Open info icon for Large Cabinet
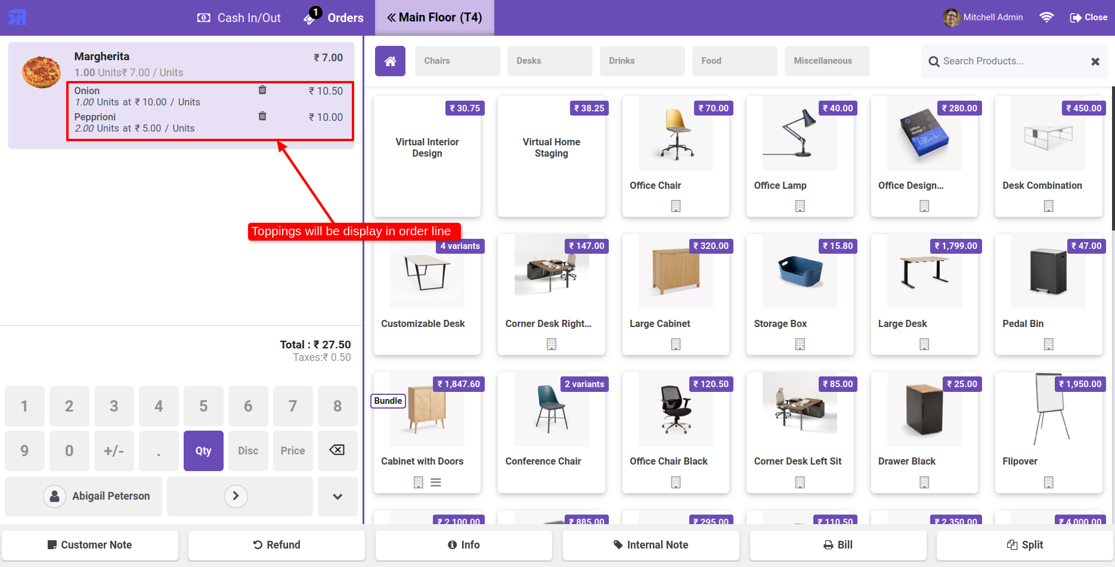The image size is (1115, 567). (x=676, y=344)
